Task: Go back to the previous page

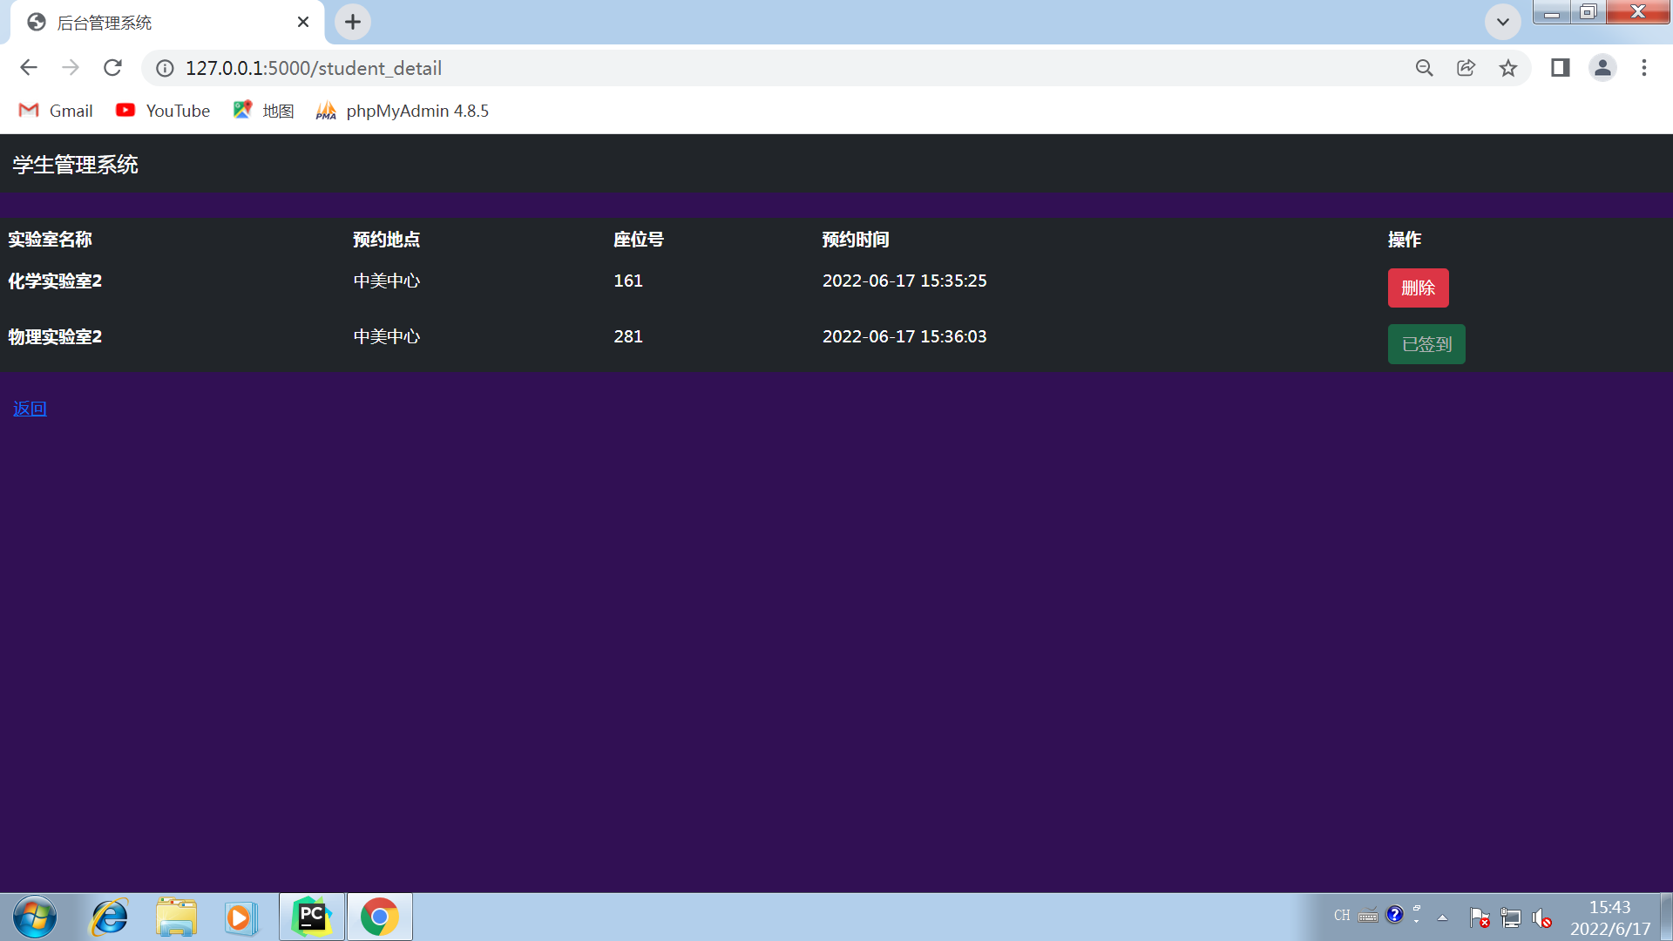Action: pos(29,67)
